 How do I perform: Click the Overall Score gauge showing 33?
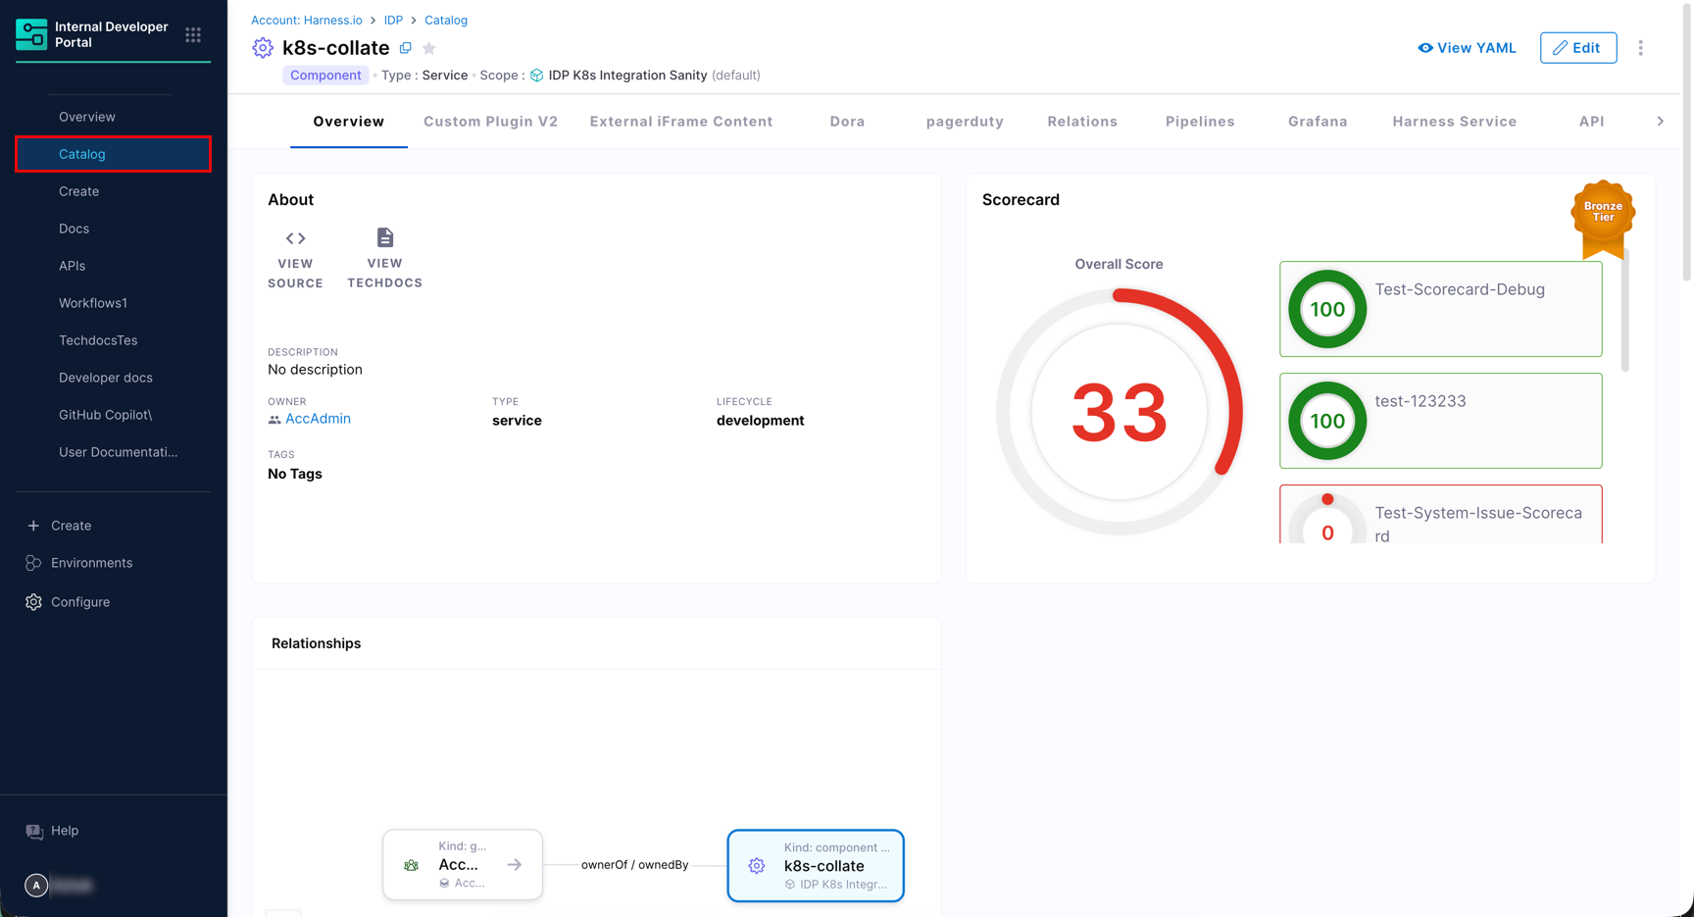pyautogui.click(x=1119, y=412)
